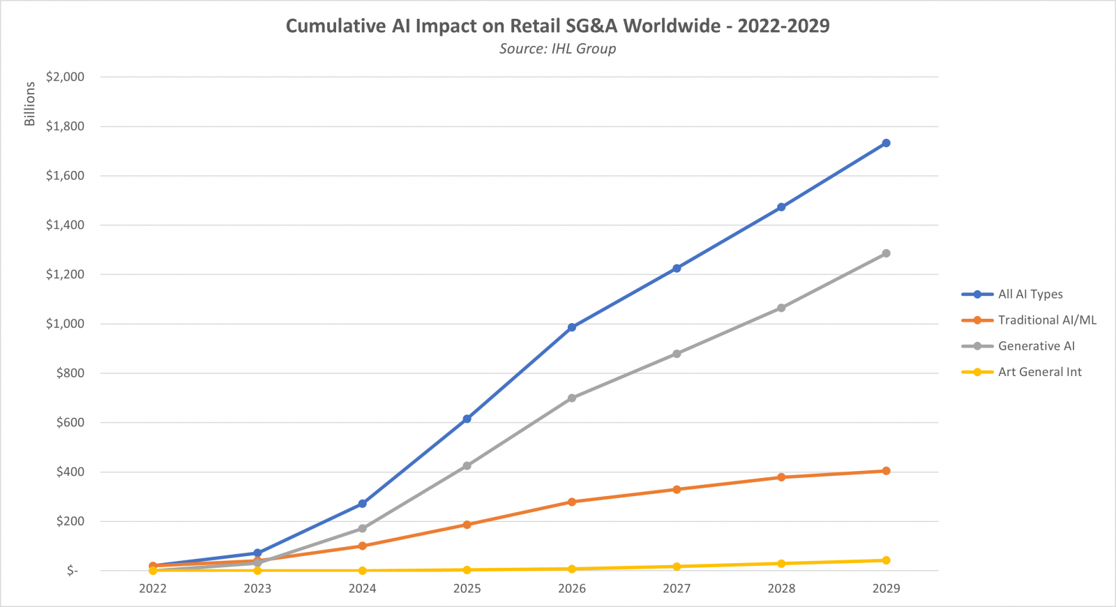Click the chart title text
This screenshot has width=1116, height=607.
click(557, 26)
